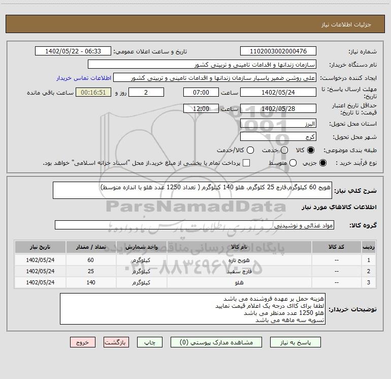The image size is (391, 379).
Task: Select the کالا radio button
Action: pyautogui.click(x=311, y=150)
